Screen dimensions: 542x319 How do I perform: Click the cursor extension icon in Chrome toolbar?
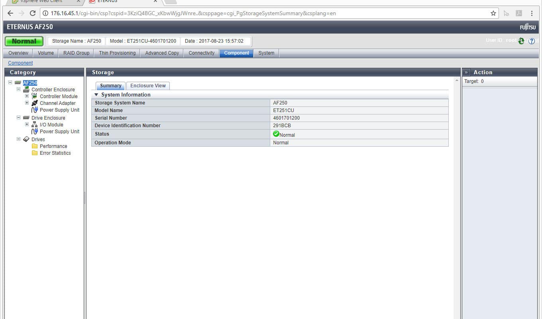(x=506, y=13)
